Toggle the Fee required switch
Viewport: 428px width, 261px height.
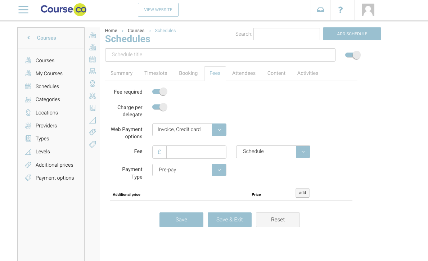coord(159,92)
